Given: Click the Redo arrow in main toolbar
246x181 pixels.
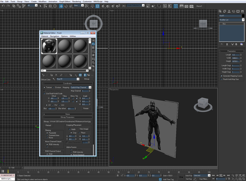Looking at the screenshot, I should pos(8,6).
